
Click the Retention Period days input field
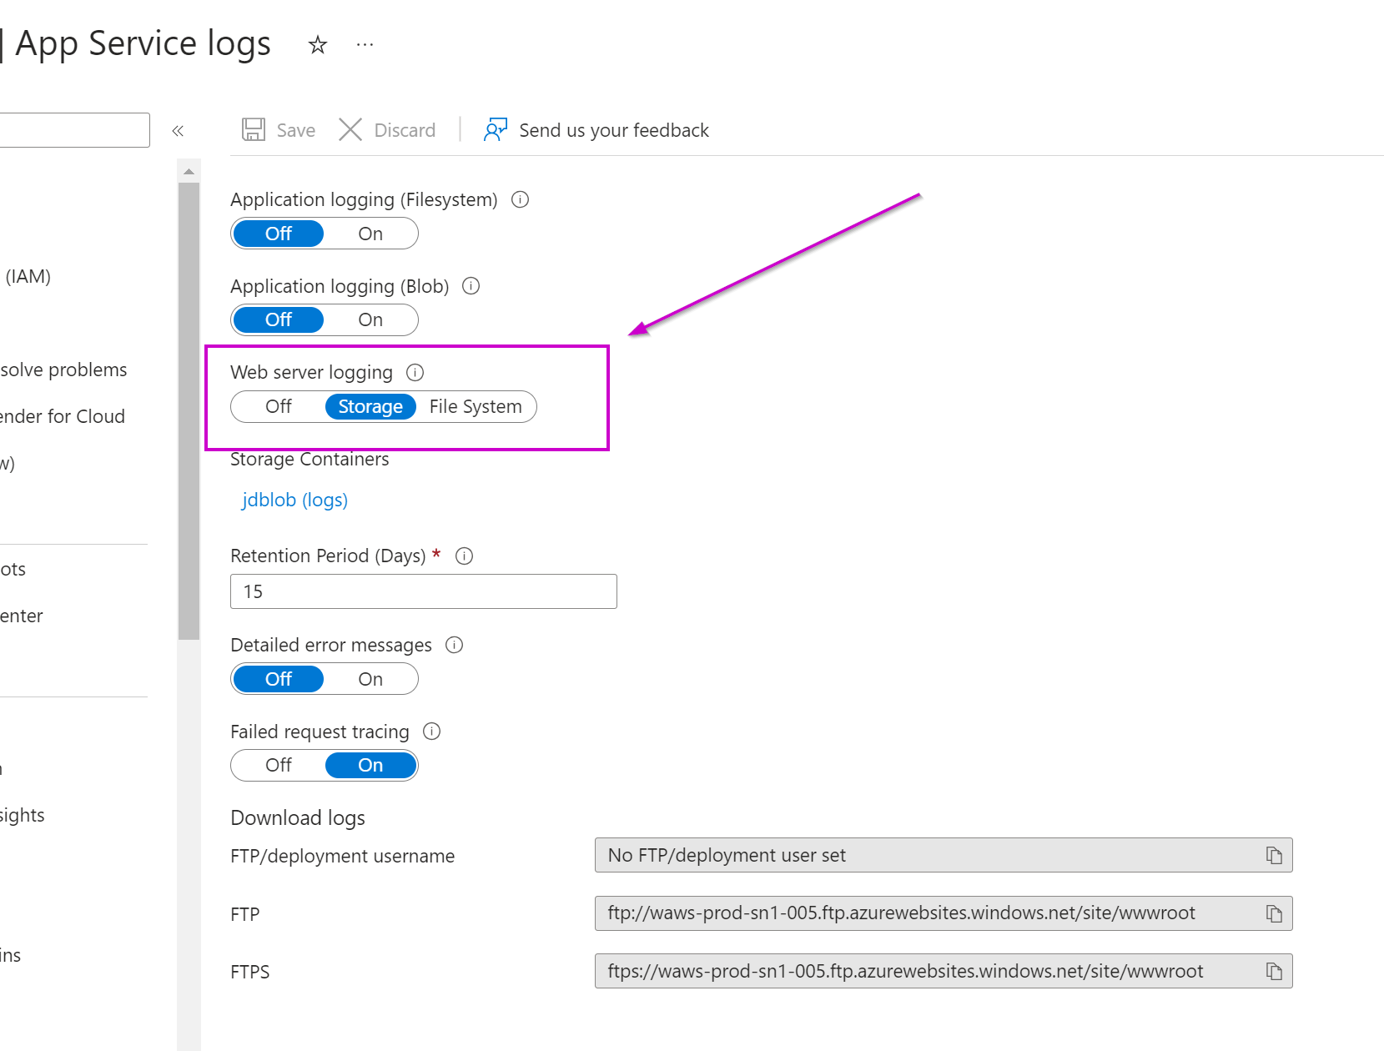click(424, 591)
